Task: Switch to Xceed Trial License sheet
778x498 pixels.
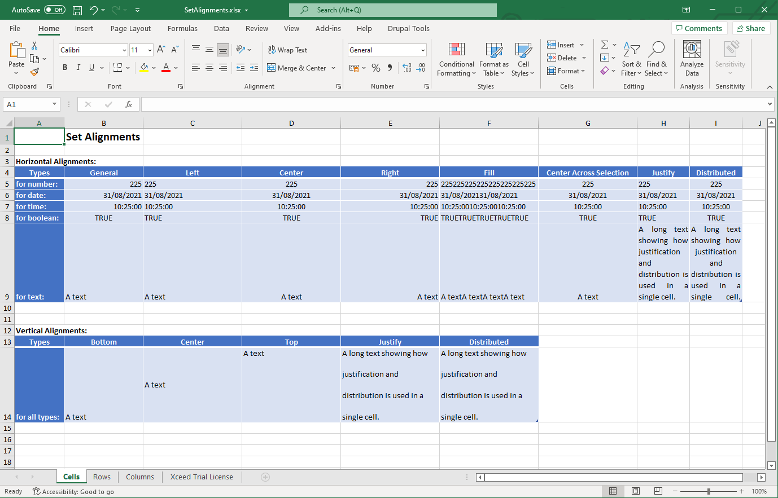Action: coord(202,477)
